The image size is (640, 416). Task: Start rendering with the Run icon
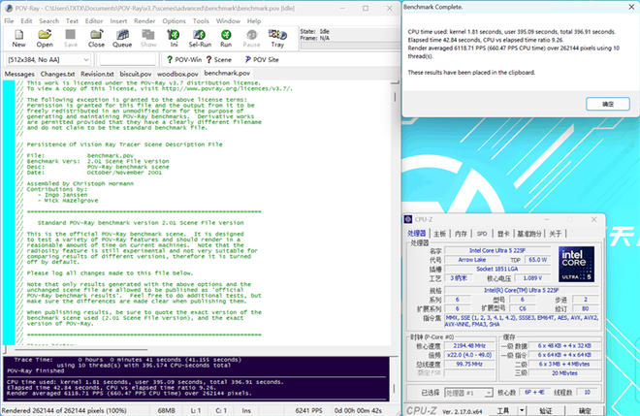[x=225, y=38]
